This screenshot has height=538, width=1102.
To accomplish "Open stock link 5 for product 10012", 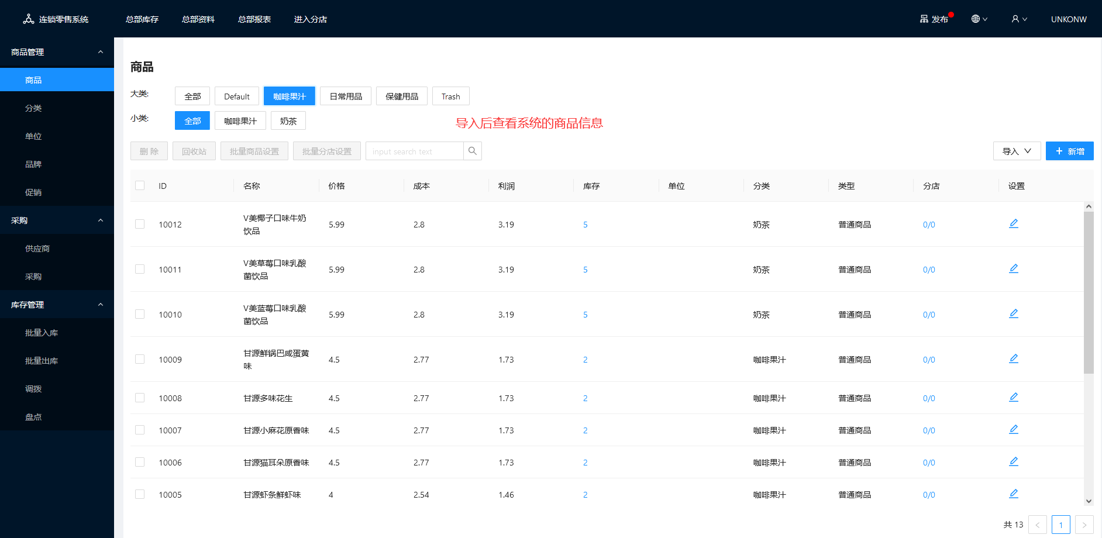I will (585, 225).
